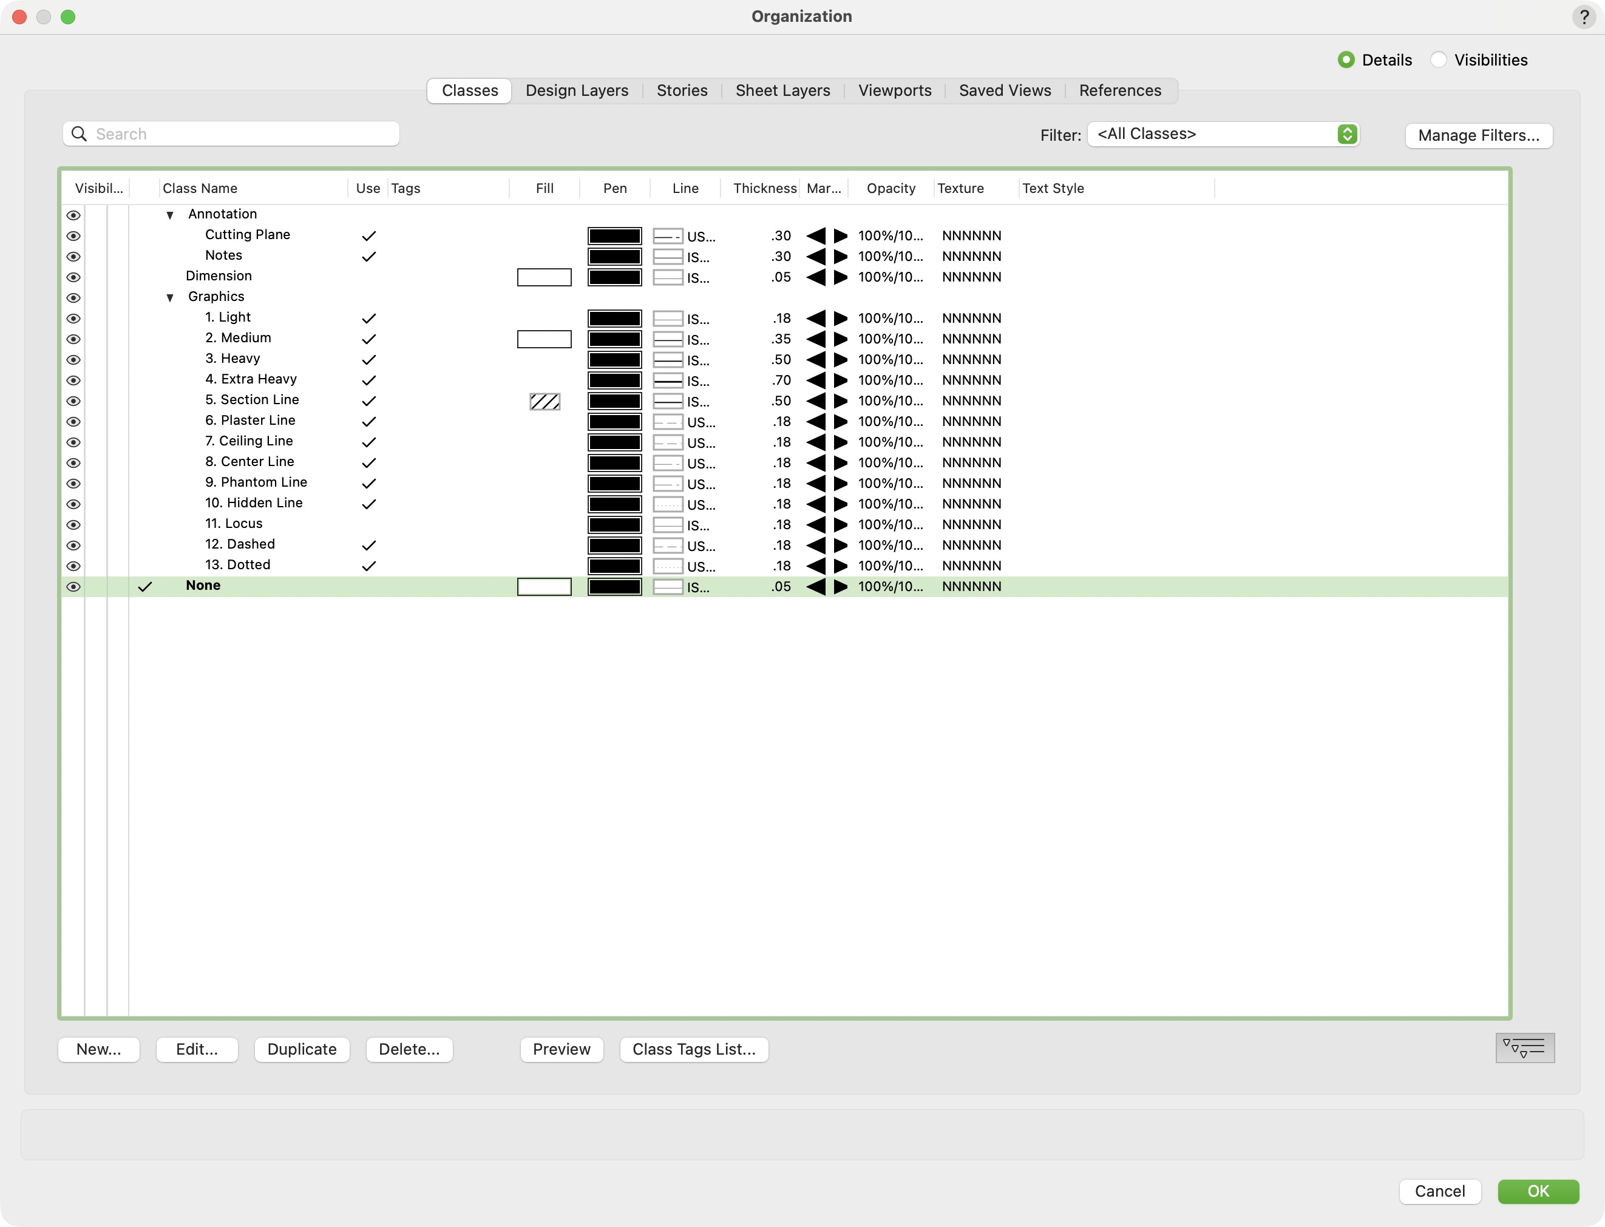
Task: Open the help question mark button
Action: (1583, 17)
